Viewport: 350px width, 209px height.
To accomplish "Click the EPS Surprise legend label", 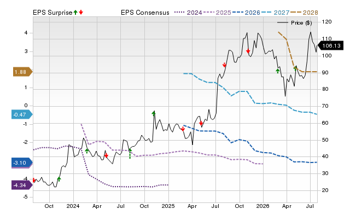I will [x=52, y=13].
